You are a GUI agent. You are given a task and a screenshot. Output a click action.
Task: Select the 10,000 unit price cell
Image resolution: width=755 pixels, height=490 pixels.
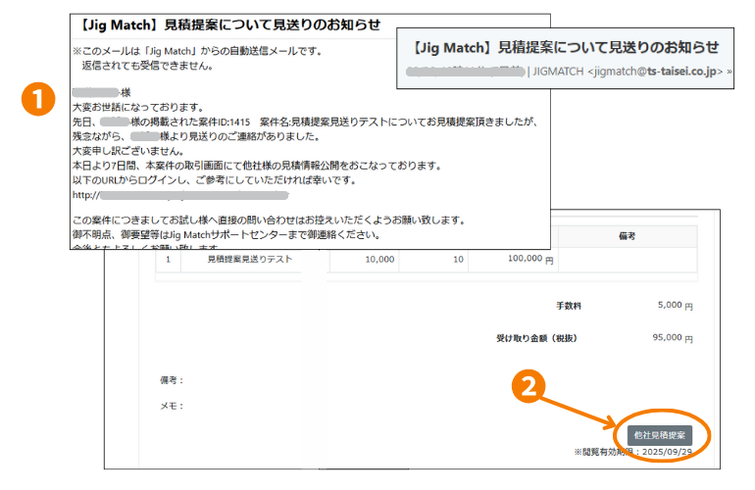click(365, 260)
